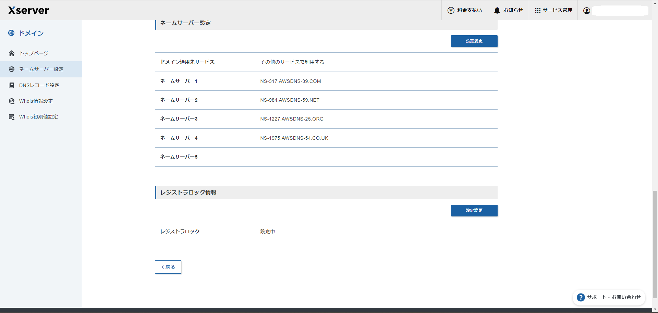Click the scrollbar down arrow
The width and height of the screenshot is (658, 313).
[655, 310]
